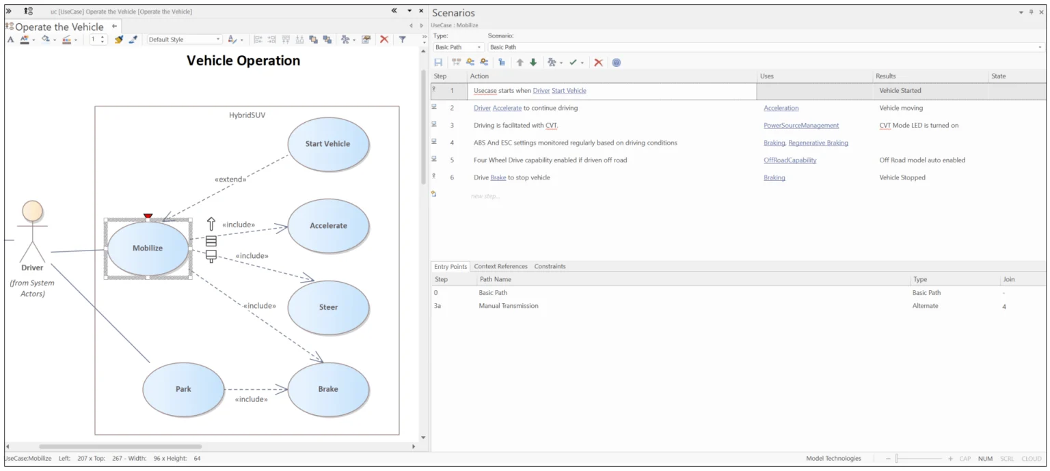Click the filter funnel icon in diagram toolbar
This screenshot has height=471, width=1050.
click(x=403, y=40)
